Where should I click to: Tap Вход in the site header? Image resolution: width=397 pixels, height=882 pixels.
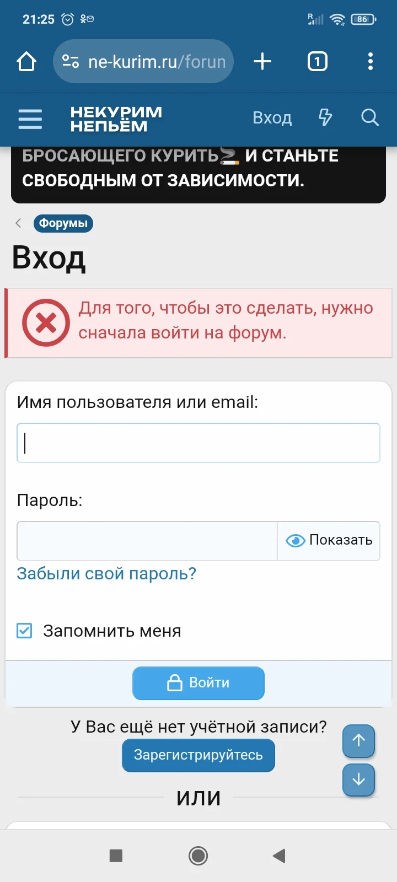coord(272,118)
